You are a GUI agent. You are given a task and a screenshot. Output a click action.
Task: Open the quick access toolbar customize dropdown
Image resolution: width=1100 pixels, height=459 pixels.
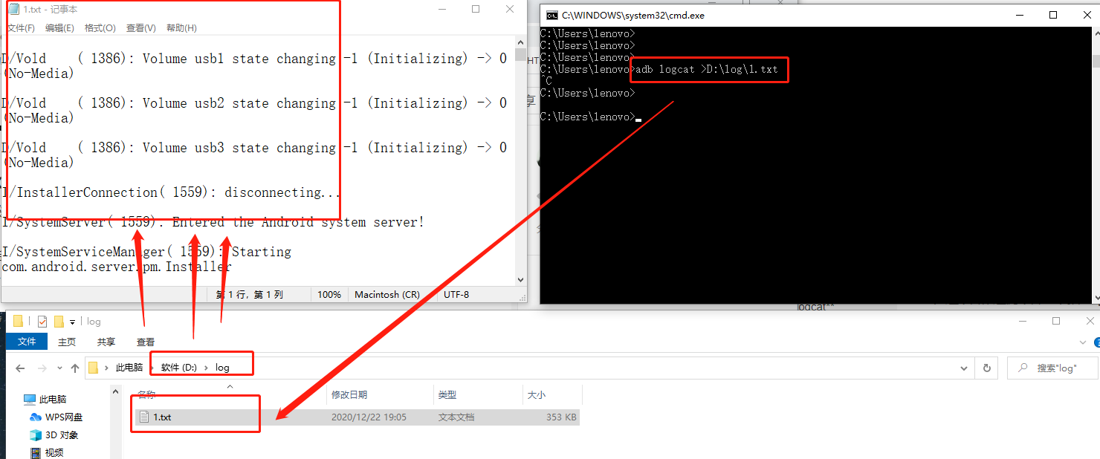(x=73, y=322)
